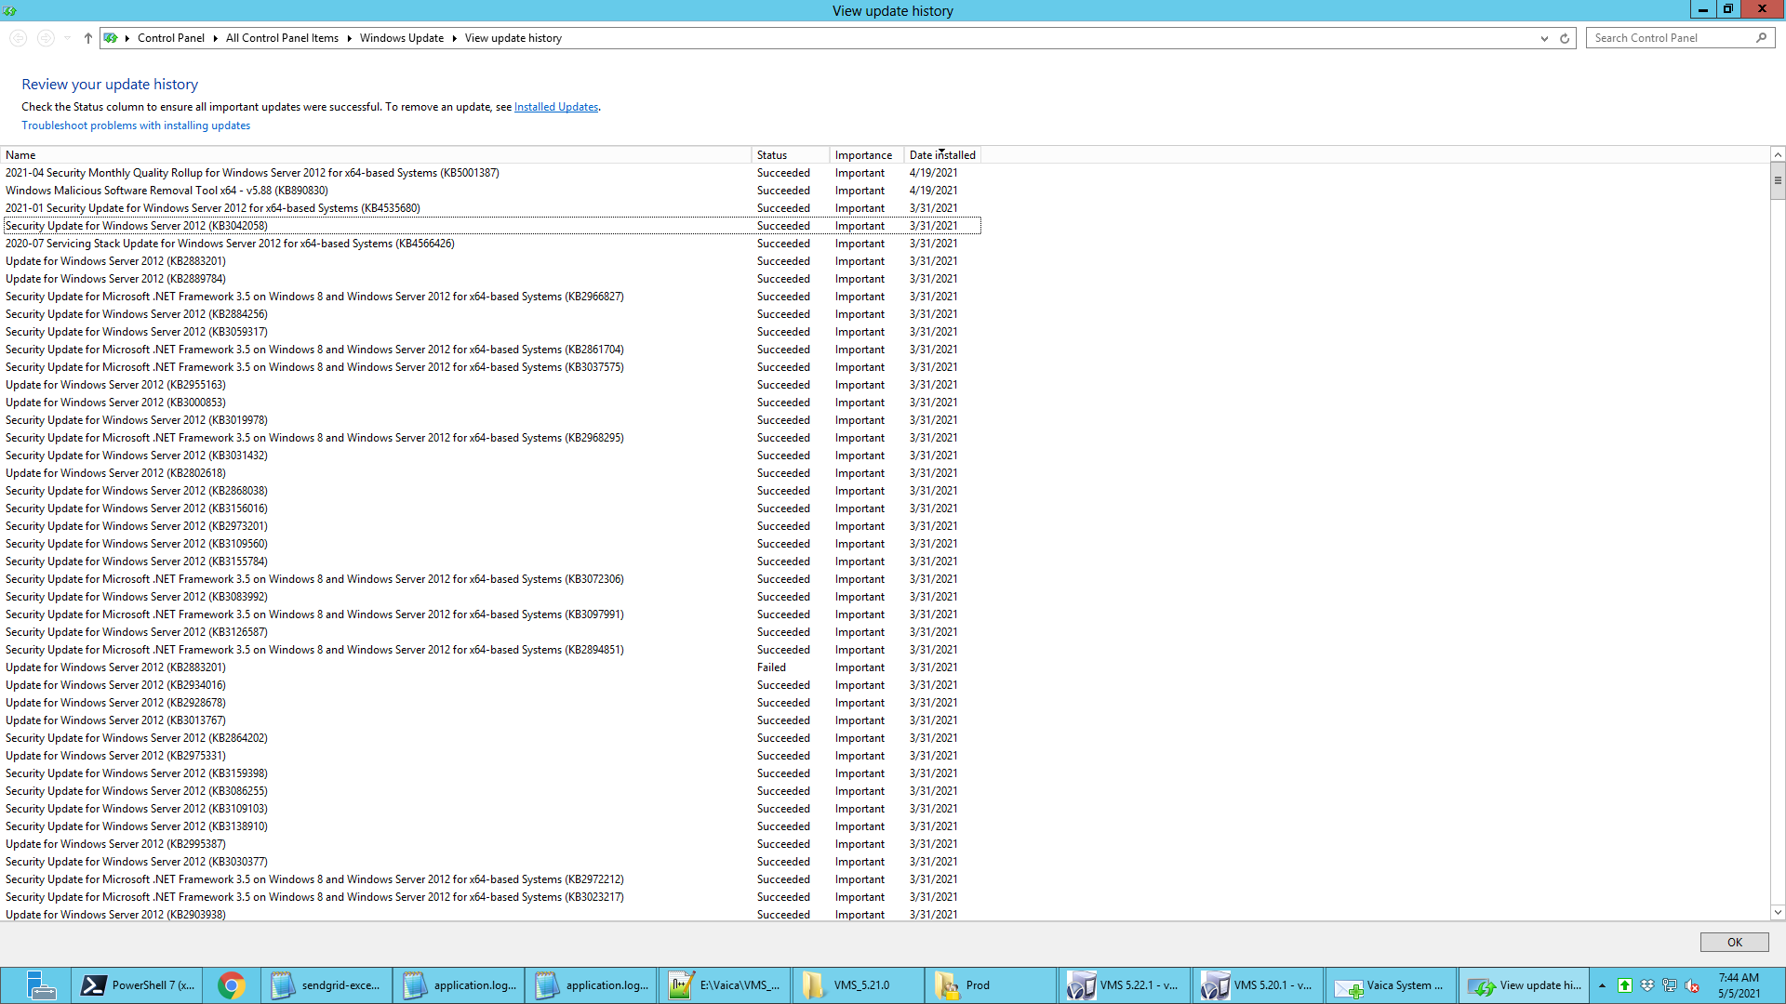The image size is (1786, 1004).
Task: Switch to the VMS 5.22.1 application
Action: 1124,984
